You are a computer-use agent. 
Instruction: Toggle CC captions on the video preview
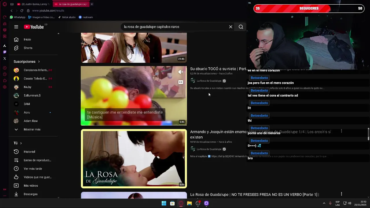point(181,82)
